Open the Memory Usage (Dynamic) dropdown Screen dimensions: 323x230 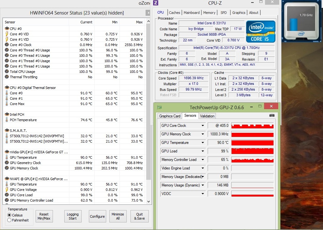pos(203,185)
